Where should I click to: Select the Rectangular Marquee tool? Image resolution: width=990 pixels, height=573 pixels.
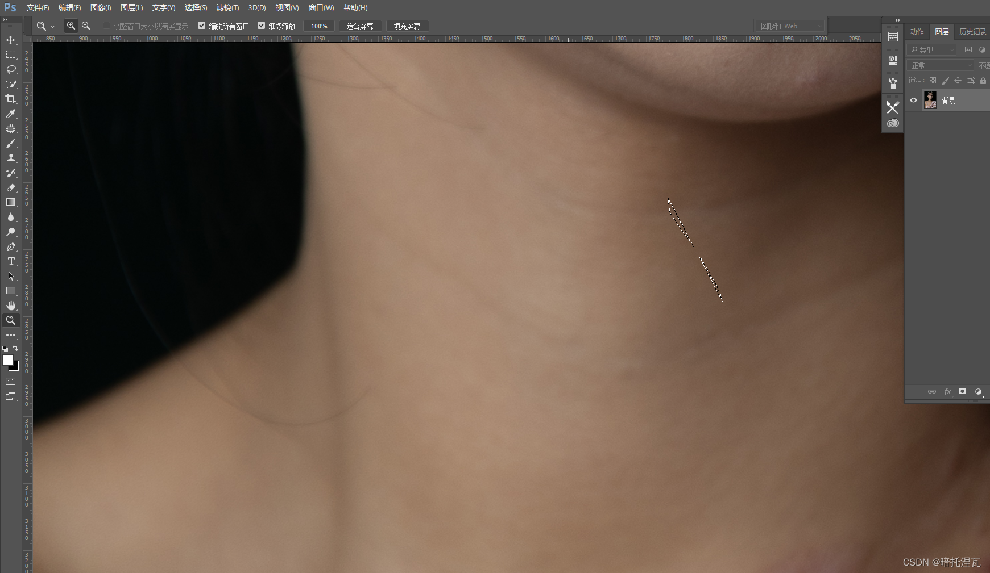coord(11,55)
